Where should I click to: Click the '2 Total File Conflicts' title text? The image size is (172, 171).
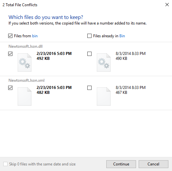[20, 5]
